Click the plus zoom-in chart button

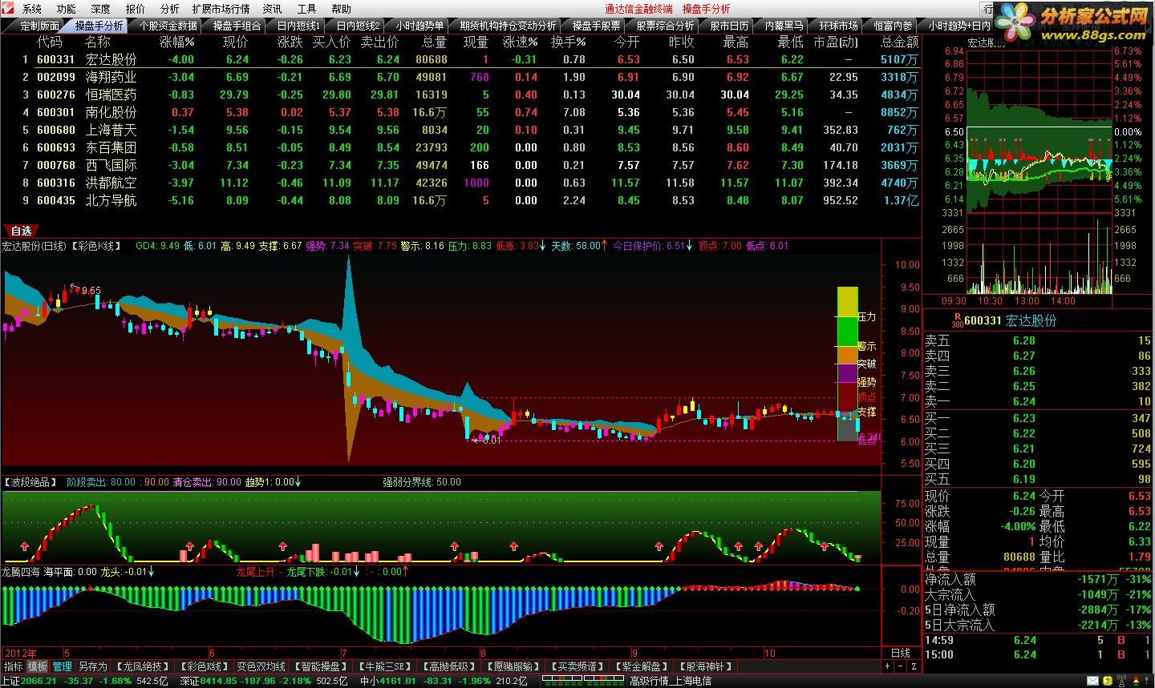coord(887,666)
